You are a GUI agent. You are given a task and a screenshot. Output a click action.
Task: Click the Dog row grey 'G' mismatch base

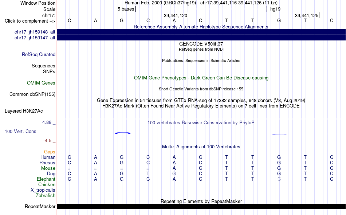[x=174, y=174]
